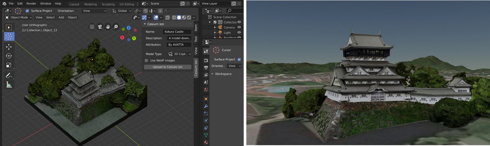Open Render properties tab icon
The width and height of the screenshot is (490, 146).
[206, 60]
